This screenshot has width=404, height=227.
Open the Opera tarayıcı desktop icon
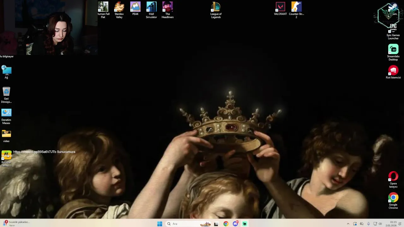click(x=393, y=180)
